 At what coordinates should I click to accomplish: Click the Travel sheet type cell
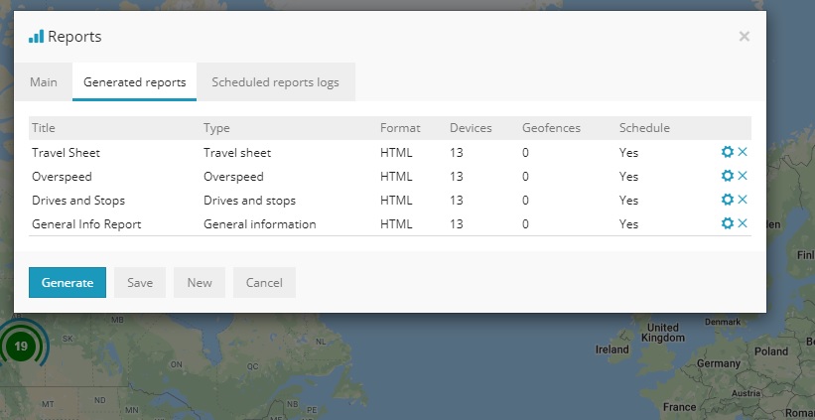coord(237,152)
